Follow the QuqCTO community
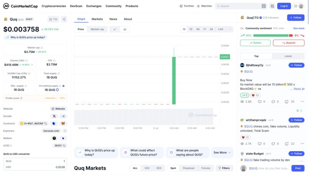Viewport: 309px width, 175px height. (x=296, y=18)
